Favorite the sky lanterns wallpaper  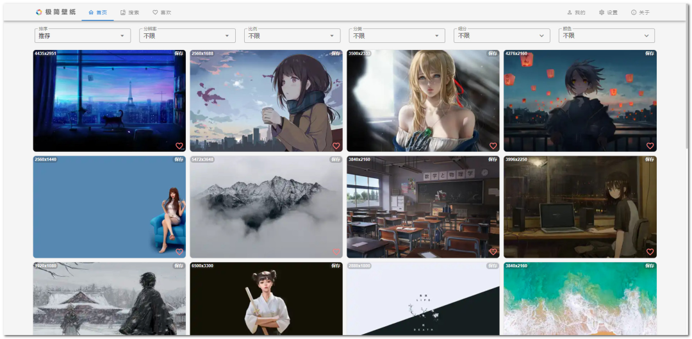click(650, 145)
